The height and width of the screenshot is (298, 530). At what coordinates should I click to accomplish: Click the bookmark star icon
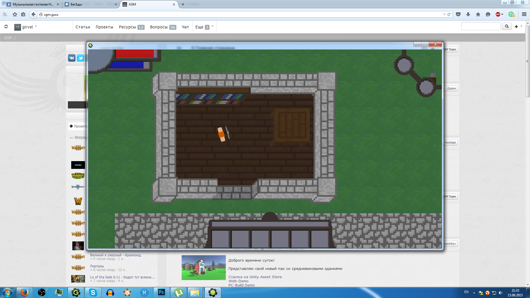point(15,14)
